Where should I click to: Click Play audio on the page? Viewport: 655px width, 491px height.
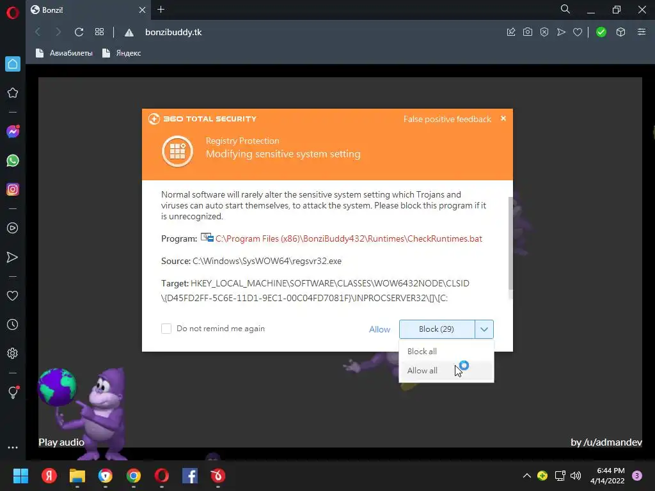click(x=61, y=442)
